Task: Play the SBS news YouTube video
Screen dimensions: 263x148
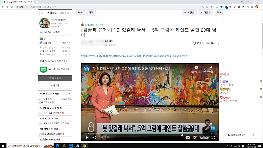Action: point(87,137)
